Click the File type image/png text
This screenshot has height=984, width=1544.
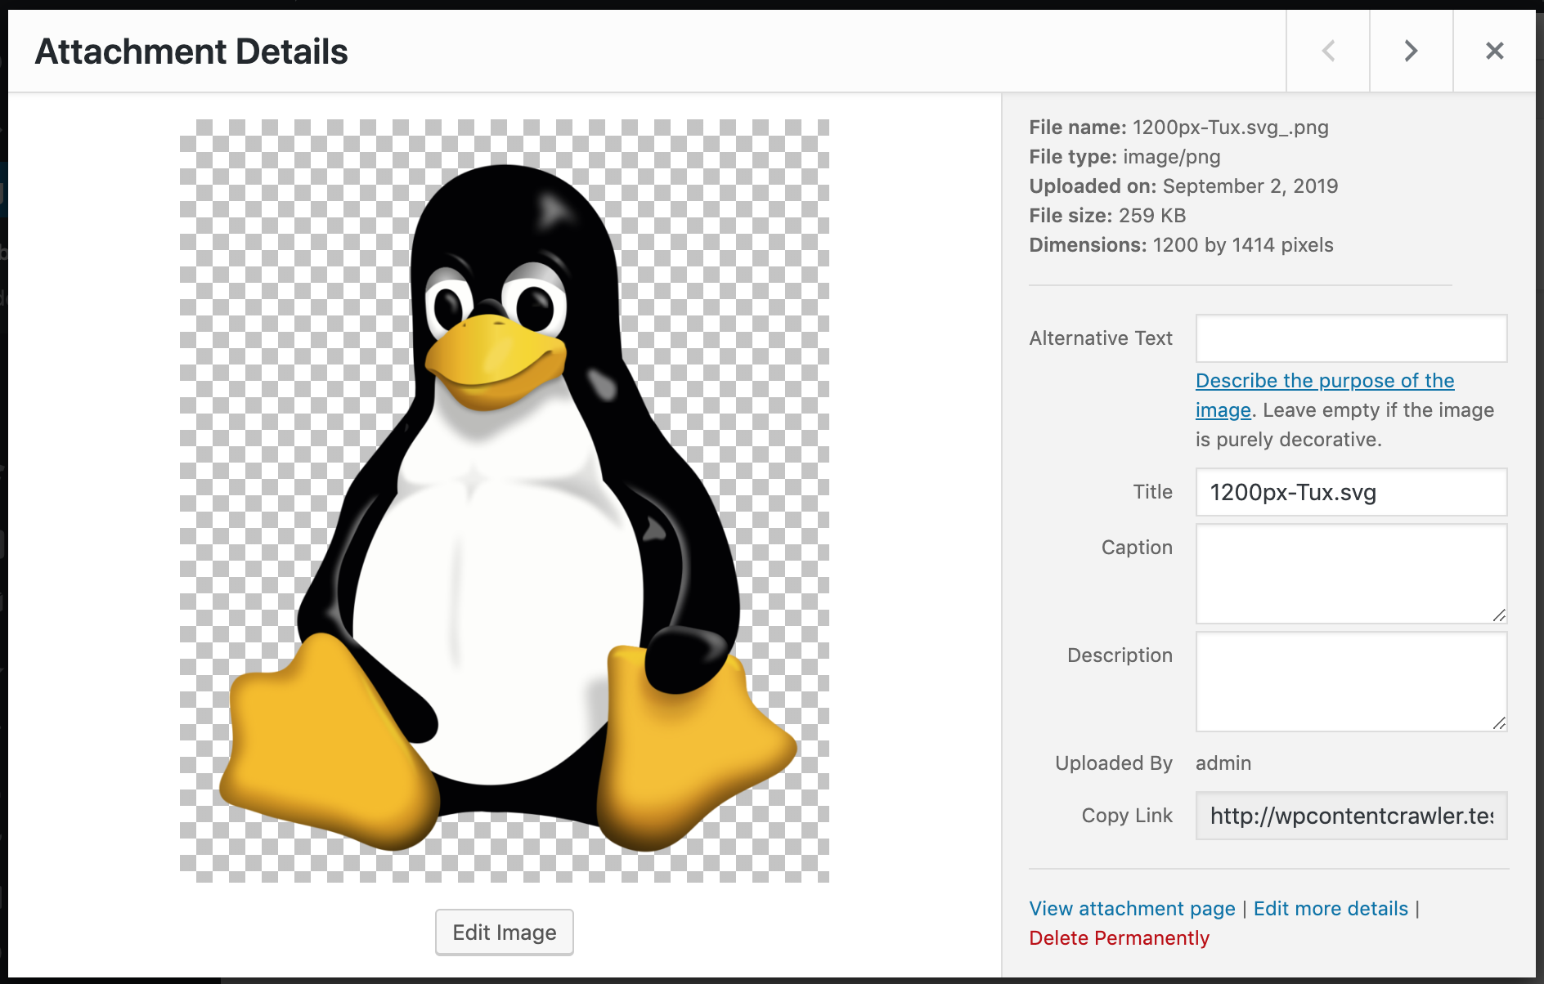1124,157
